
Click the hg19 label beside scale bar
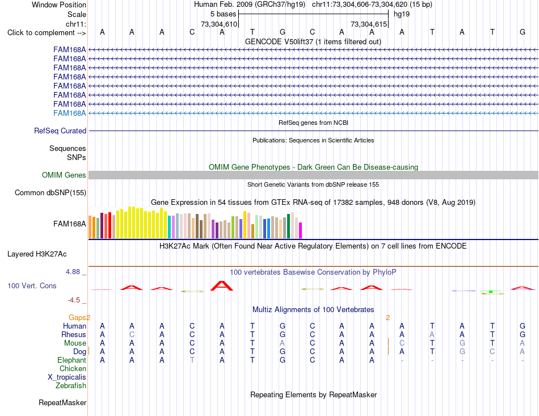coord(402,14)
